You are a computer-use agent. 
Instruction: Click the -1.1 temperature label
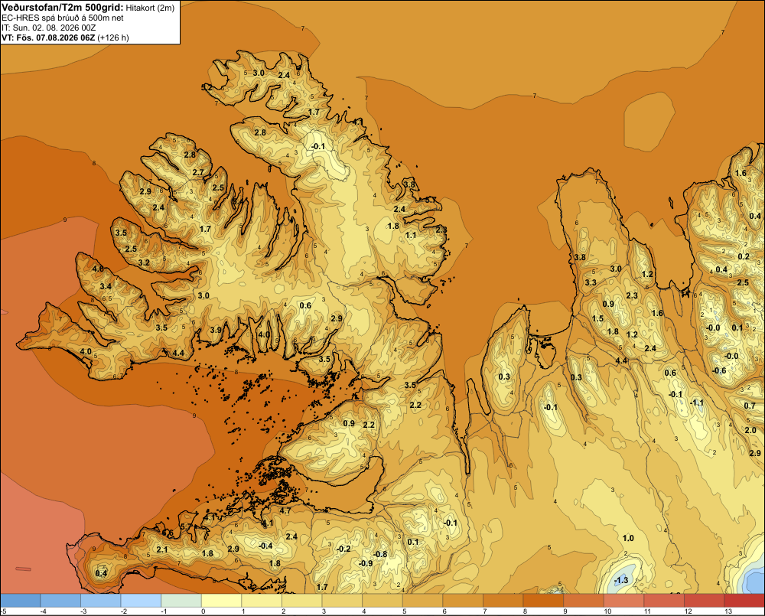[x=696, y=403]
